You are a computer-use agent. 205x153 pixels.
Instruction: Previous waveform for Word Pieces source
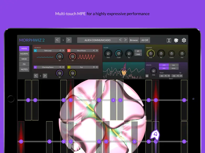tap(94, 50)
